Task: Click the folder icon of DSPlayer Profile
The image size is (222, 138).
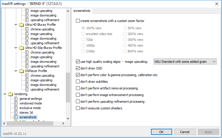Action: tap(21, 71)
